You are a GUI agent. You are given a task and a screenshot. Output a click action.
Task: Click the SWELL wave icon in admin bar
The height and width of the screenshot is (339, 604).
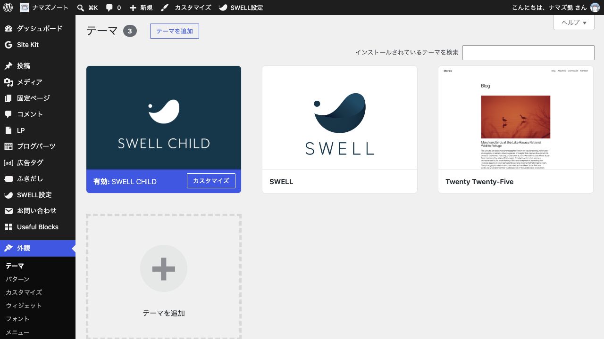223,8
